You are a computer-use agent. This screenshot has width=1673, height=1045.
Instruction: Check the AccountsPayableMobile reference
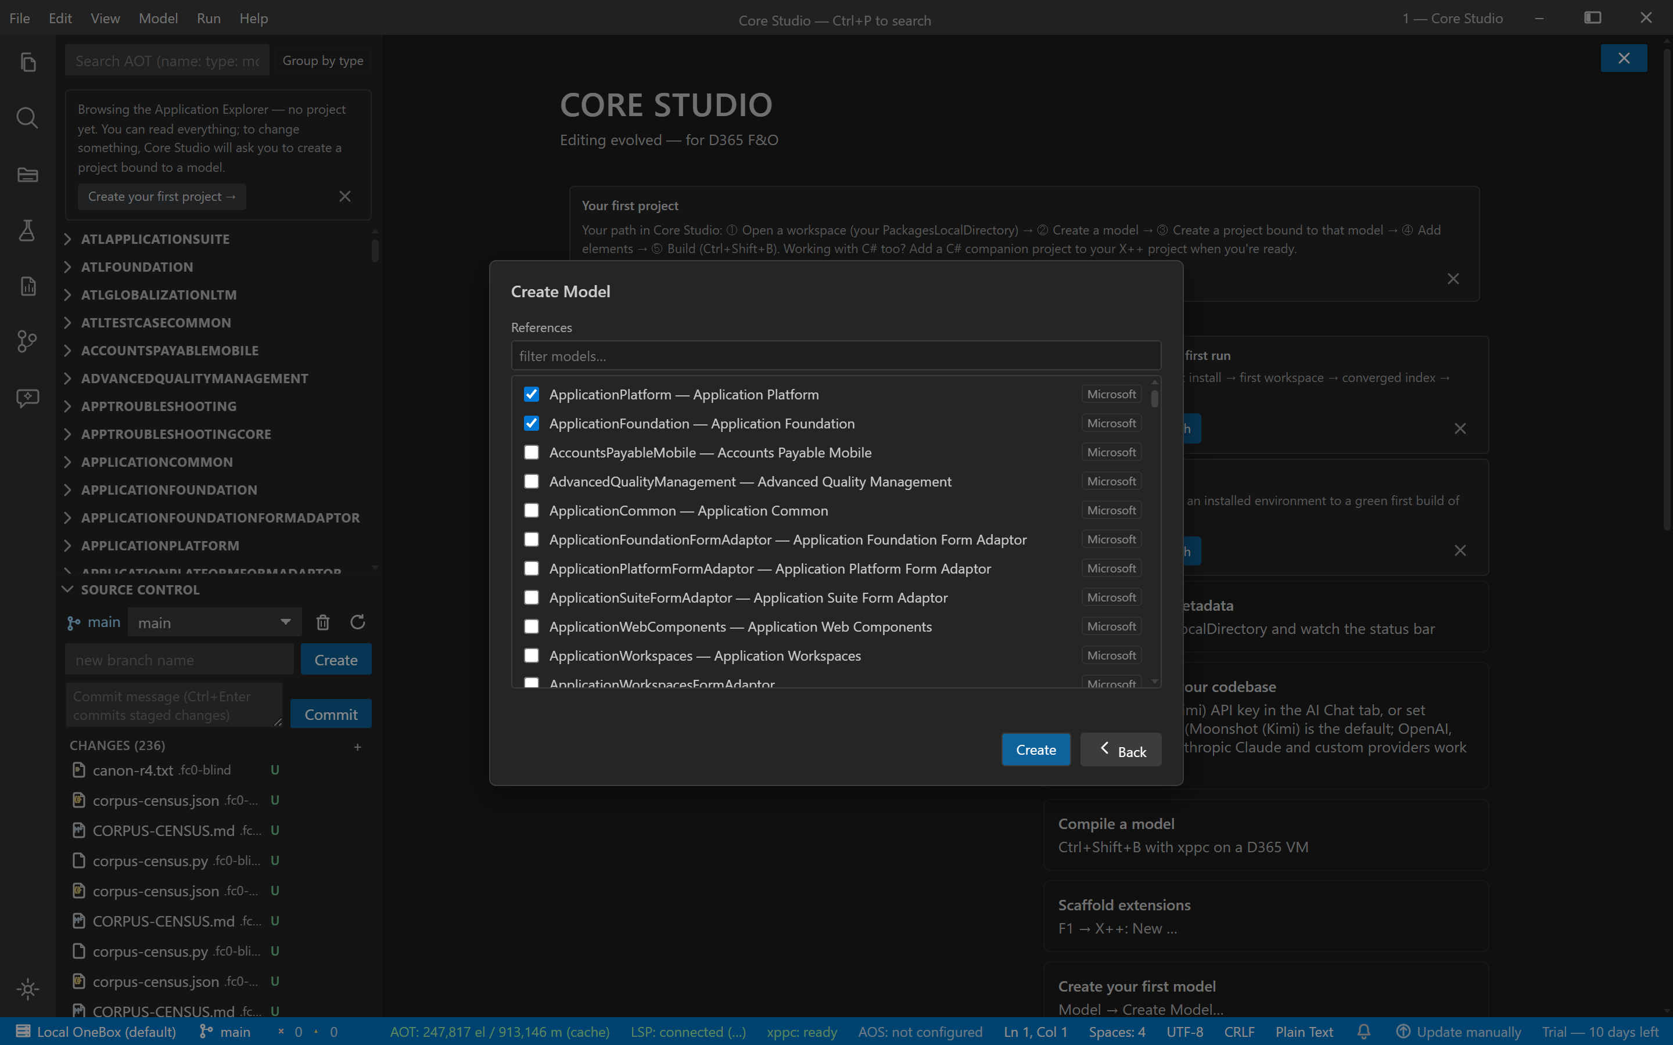coord(531,452)
